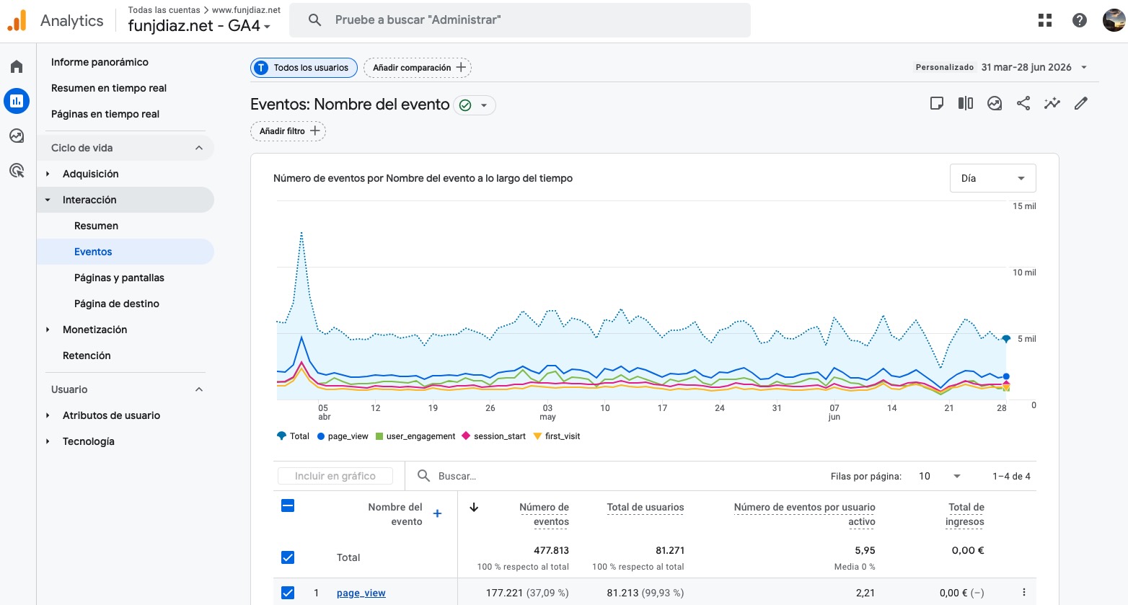Screen dimensions: 1128x605
Task: Click Añadir comparación button
Action: tap(418, 68)
